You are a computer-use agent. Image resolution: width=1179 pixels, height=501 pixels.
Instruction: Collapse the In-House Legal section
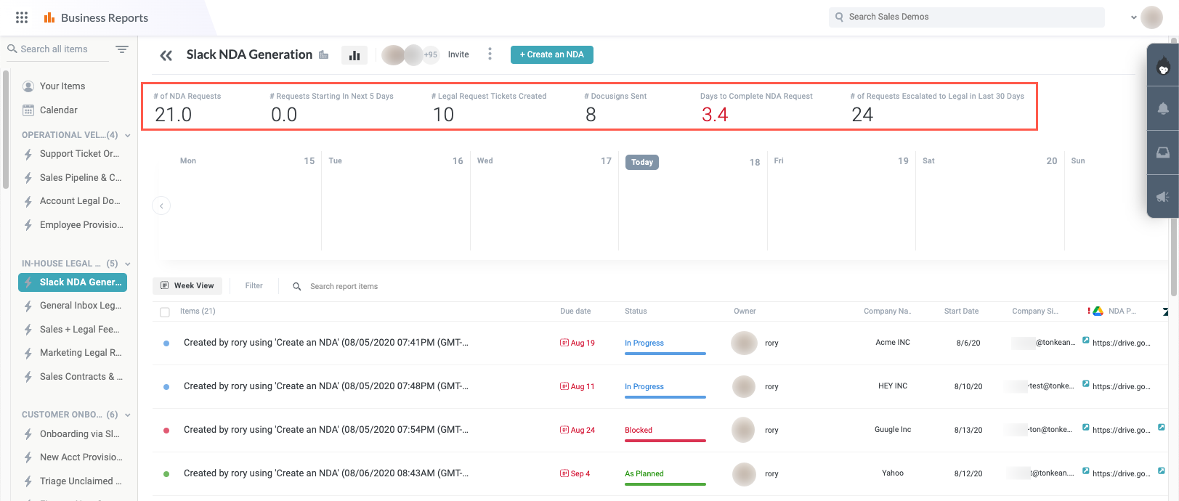128,264
